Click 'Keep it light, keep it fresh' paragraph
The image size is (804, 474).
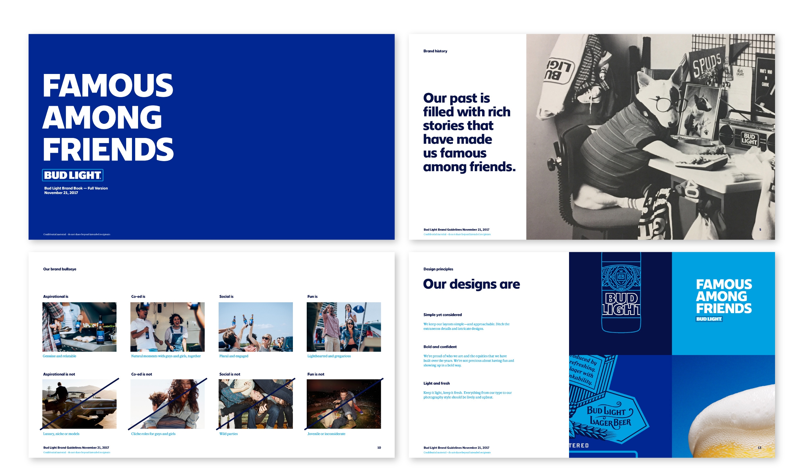tap(467, 395)
